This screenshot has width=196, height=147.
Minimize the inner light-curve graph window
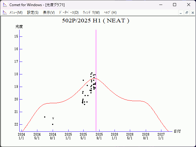pyautogui.click(x=181, y=13)
